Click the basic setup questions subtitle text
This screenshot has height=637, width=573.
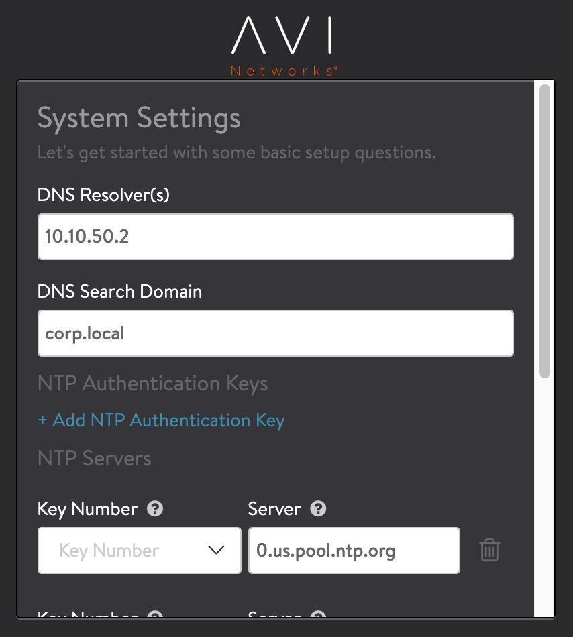coord(237,152)
